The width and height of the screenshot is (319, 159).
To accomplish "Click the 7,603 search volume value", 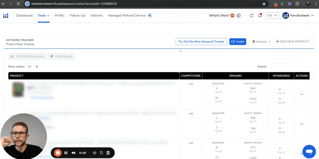I will [253, 99].
